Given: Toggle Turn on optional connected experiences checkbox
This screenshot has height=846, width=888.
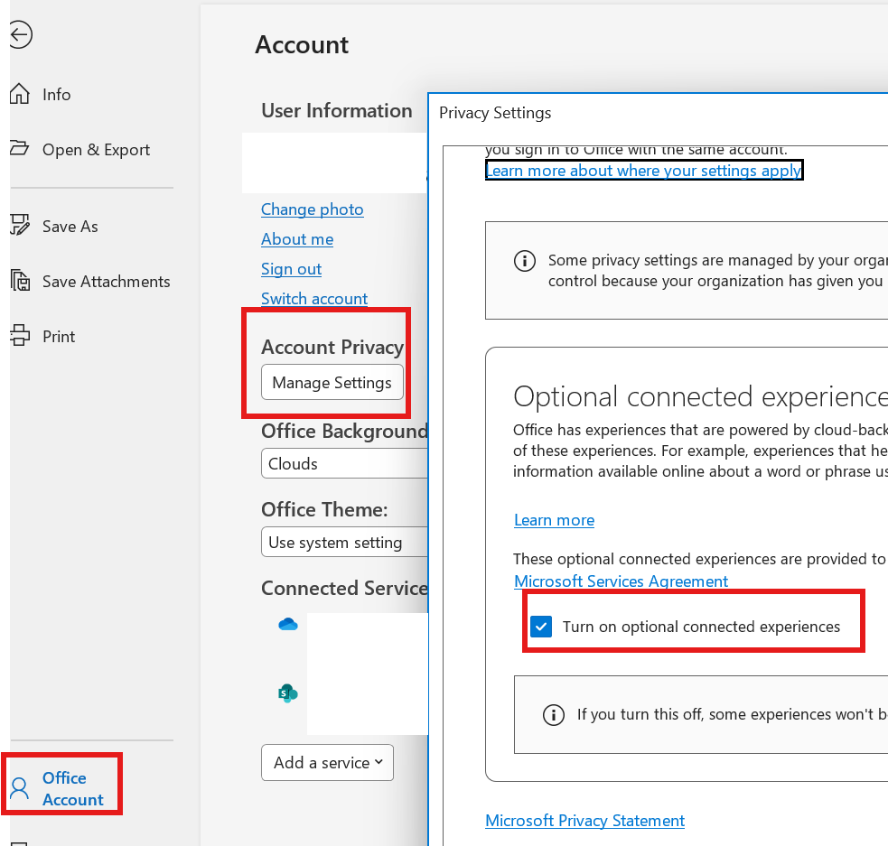Looking at the screenshot, I should pos(541,627).
